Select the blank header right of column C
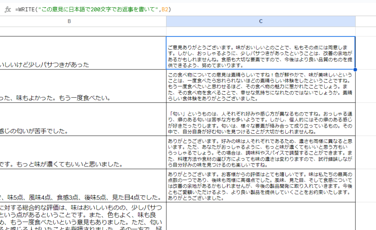The height and width of the screenshot is (230, 376). click(365, 21)
